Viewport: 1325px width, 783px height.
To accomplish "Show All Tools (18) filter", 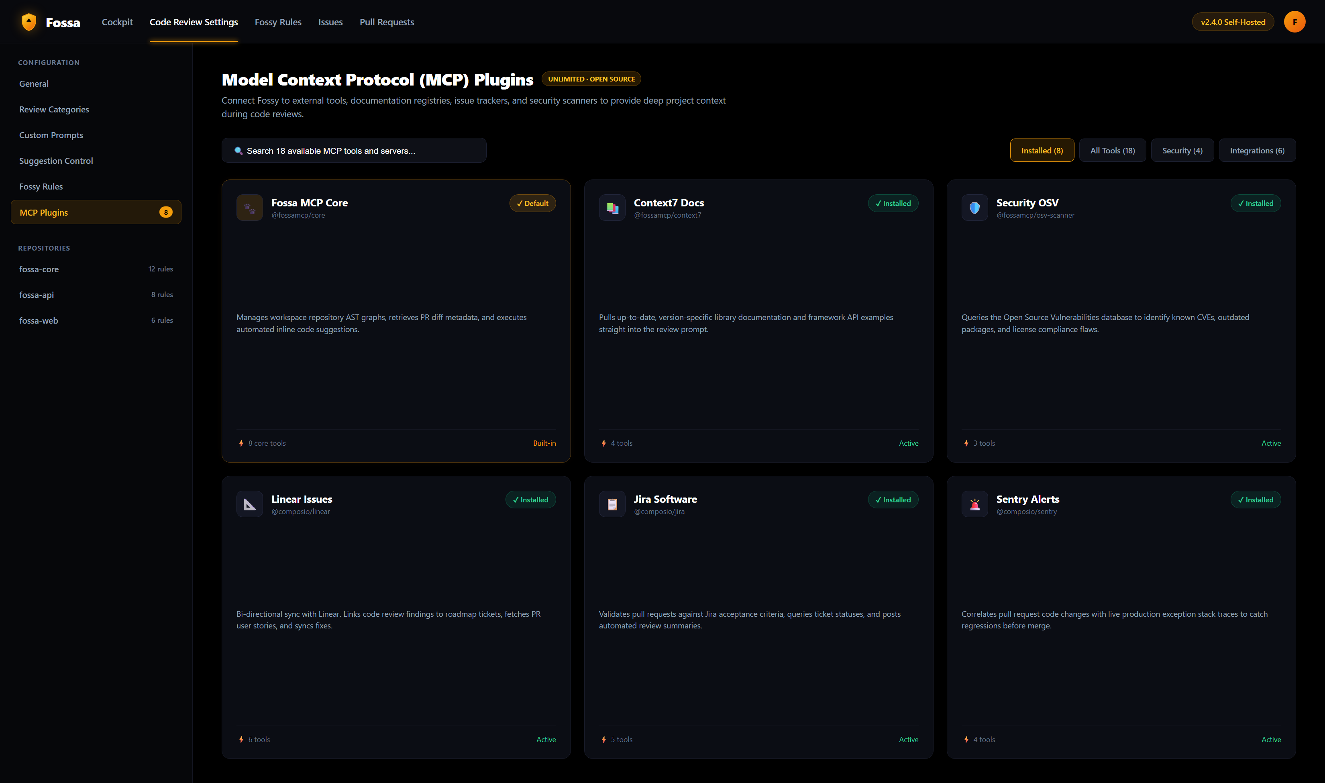I will pos(1113,150).
